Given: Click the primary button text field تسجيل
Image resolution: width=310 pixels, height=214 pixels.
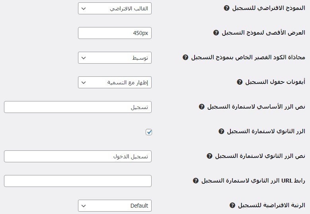Looking at the screenshot, I should [78, 107].
